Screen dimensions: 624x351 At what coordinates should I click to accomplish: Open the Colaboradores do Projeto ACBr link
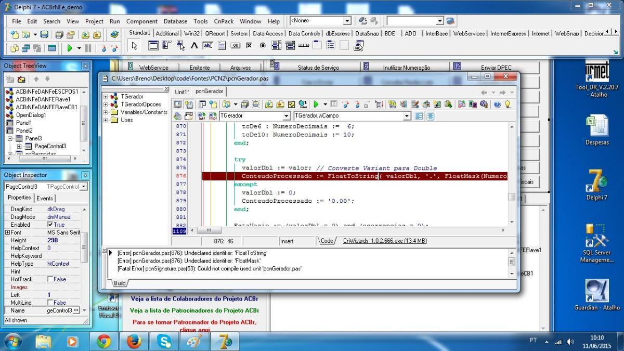click(194, 299)
